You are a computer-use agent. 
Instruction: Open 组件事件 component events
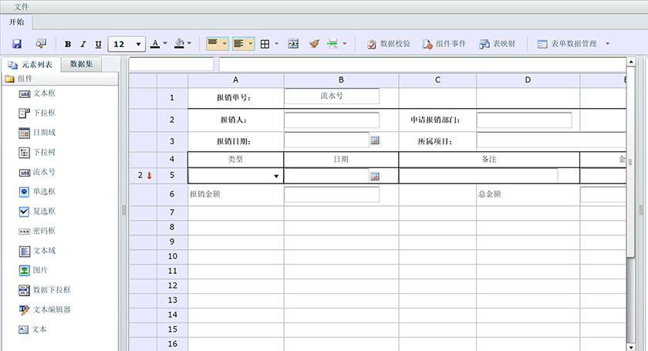click(x=444, y=44)
